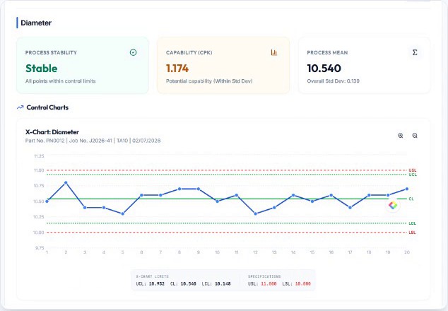The image size is (448, 311).
Task: Click the Process Mean card
Action: click(x=365, y=66)
